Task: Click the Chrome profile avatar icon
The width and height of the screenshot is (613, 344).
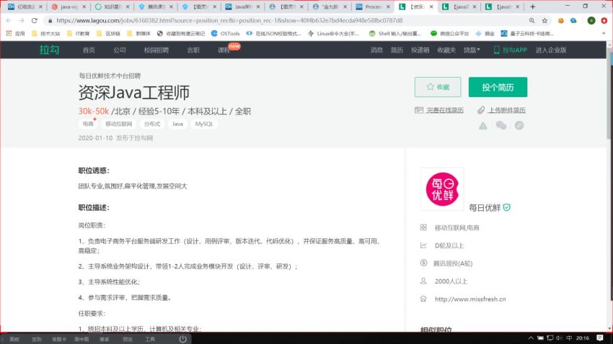Action: point(591,20)
